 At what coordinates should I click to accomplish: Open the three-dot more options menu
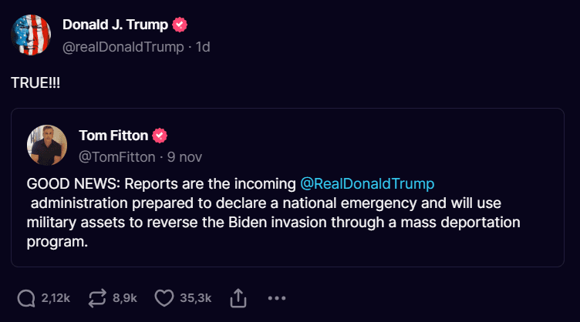coord(278,297)
